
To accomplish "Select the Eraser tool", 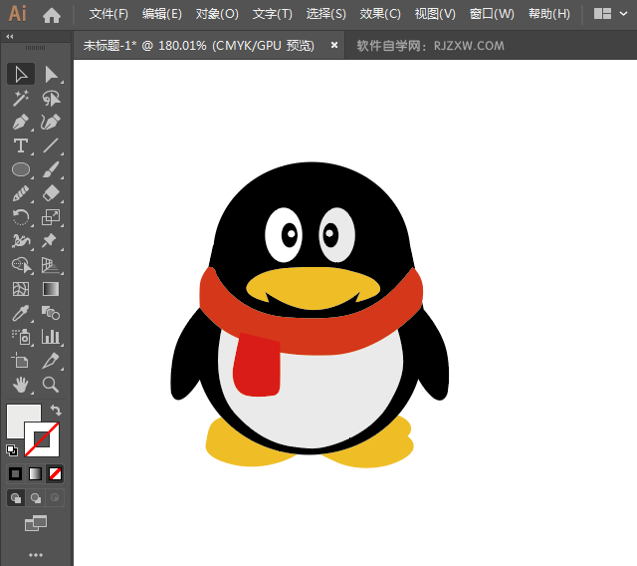I will click(x=51, y=193).
